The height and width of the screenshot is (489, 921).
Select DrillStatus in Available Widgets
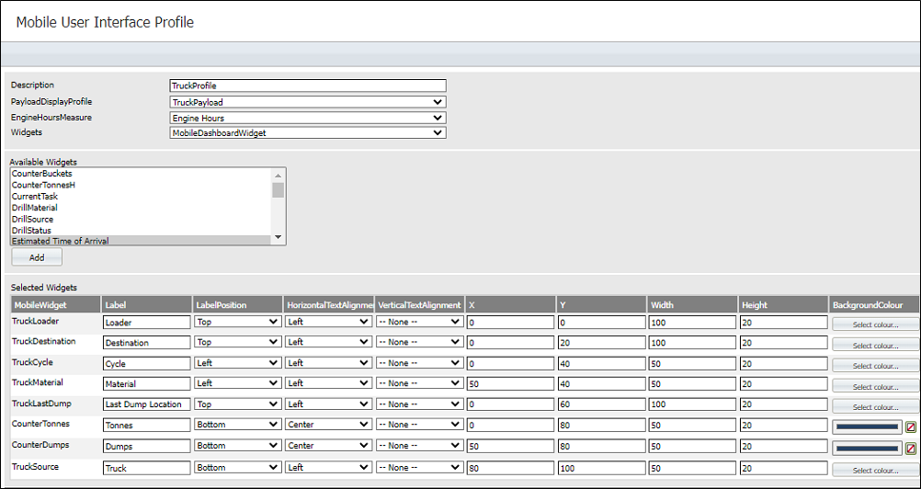tap(141, 230)
